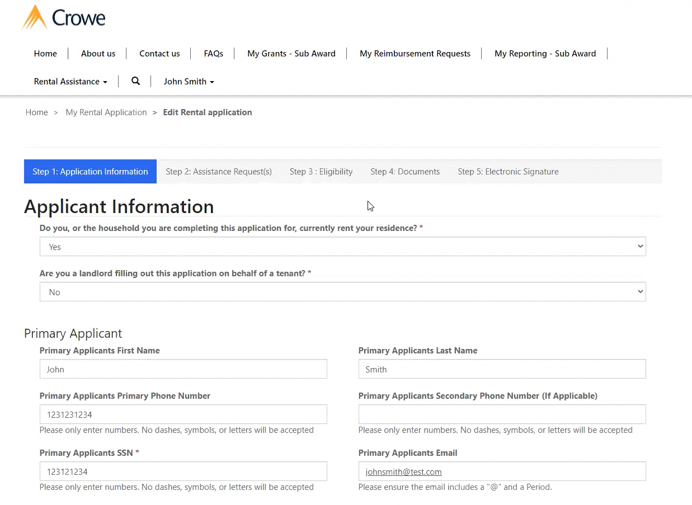Click the Secondary Phone Number field
Screen dimensions: 692x505
502,414
